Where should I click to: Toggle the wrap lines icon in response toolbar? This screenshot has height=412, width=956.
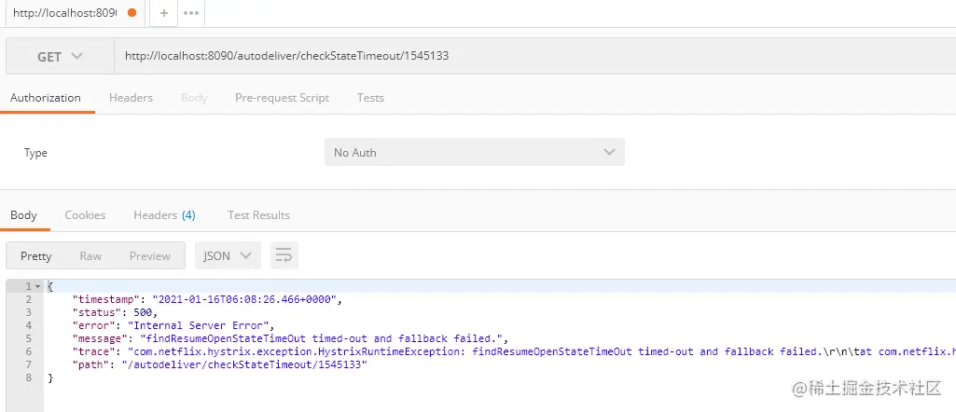(x=284, y=255)
